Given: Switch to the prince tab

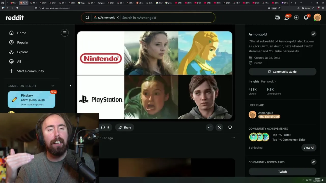Looking at the screenshot, I should coord(169,3).
